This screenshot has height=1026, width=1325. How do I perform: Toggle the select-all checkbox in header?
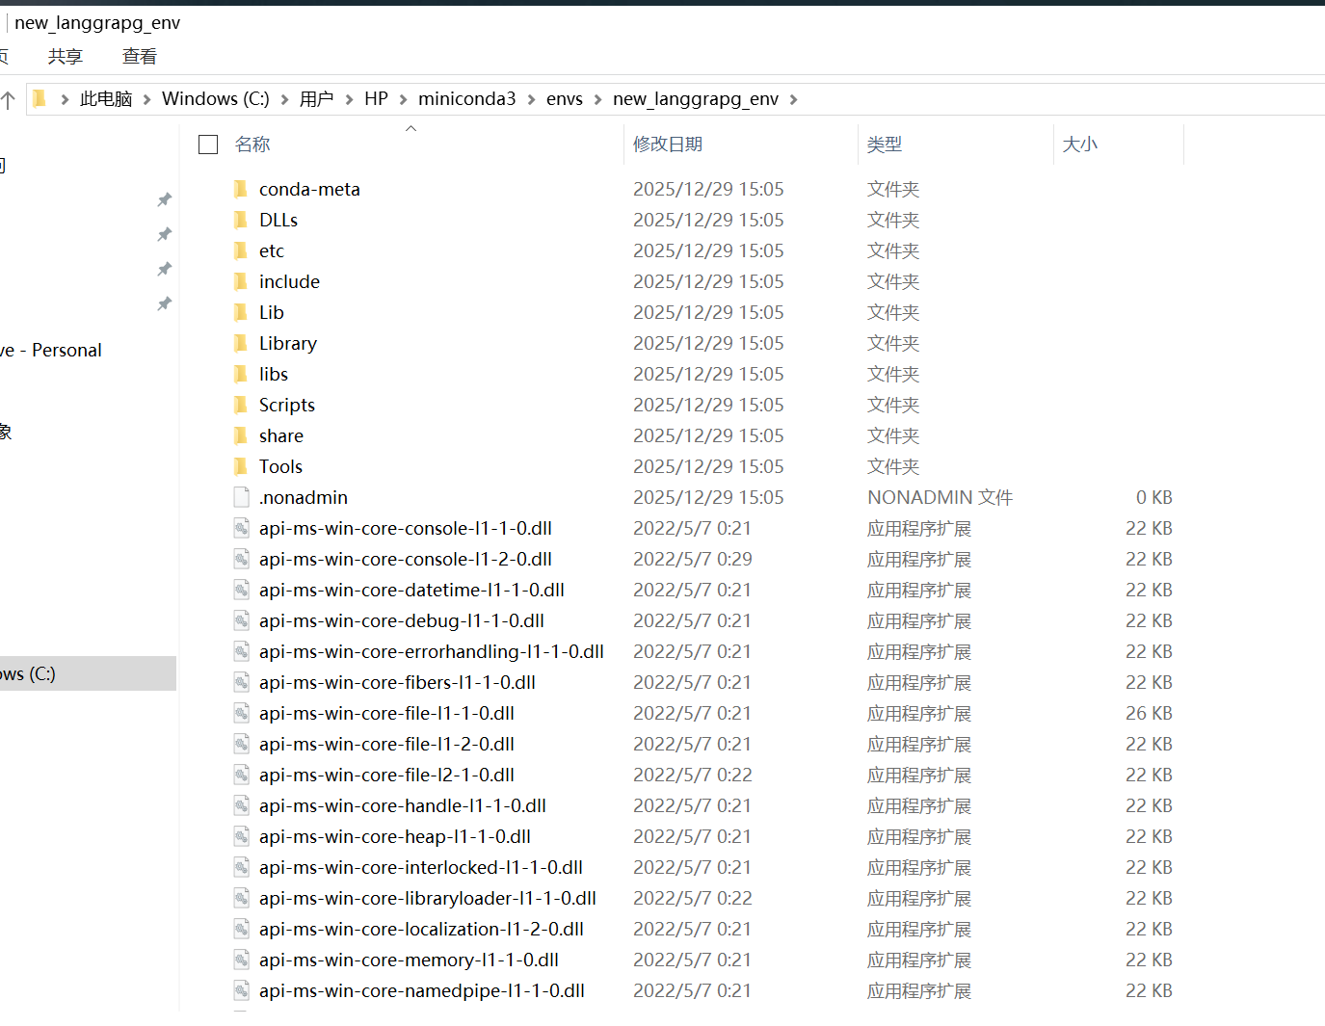point(208,145)
